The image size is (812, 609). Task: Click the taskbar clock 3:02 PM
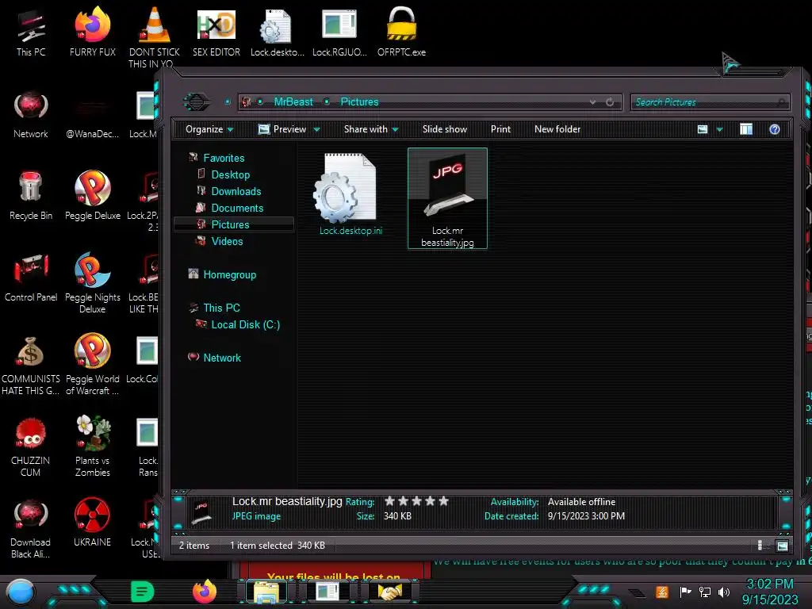(x=769, y=584)
